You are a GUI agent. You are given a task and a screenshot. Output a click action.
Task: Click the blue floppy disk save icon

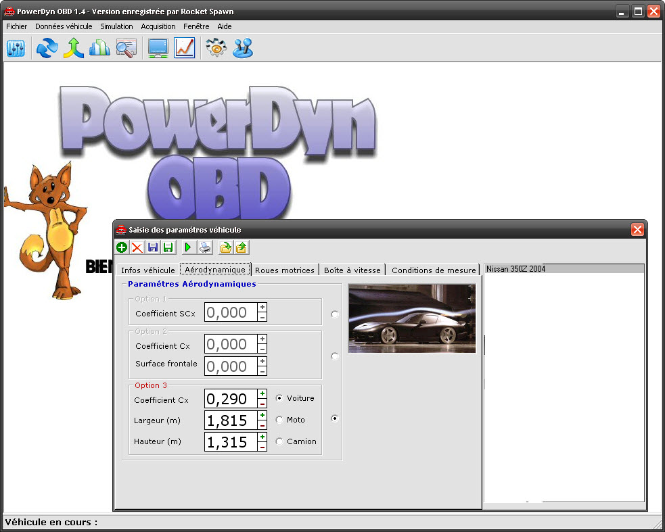click(x=153, y=247)
